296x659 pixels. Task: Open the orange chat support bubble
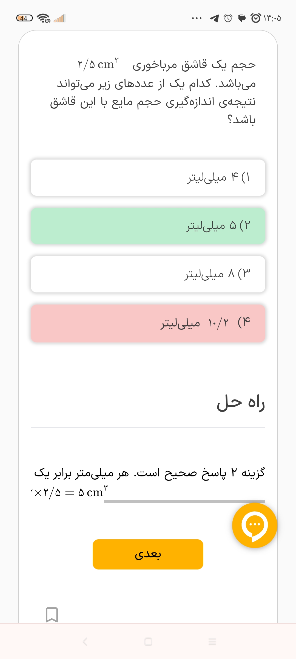[255, 526]
